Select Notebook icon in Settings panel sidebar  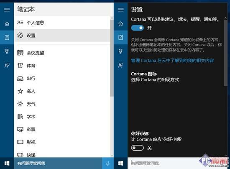coord(120,37)
